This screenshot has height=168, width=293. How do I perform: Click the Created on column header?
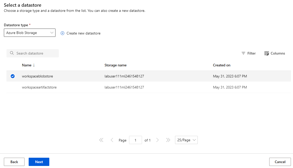click(x=221, y=65)
